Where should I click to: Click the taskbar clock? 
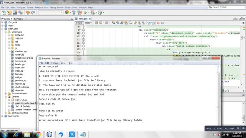(x=237, y=135)
